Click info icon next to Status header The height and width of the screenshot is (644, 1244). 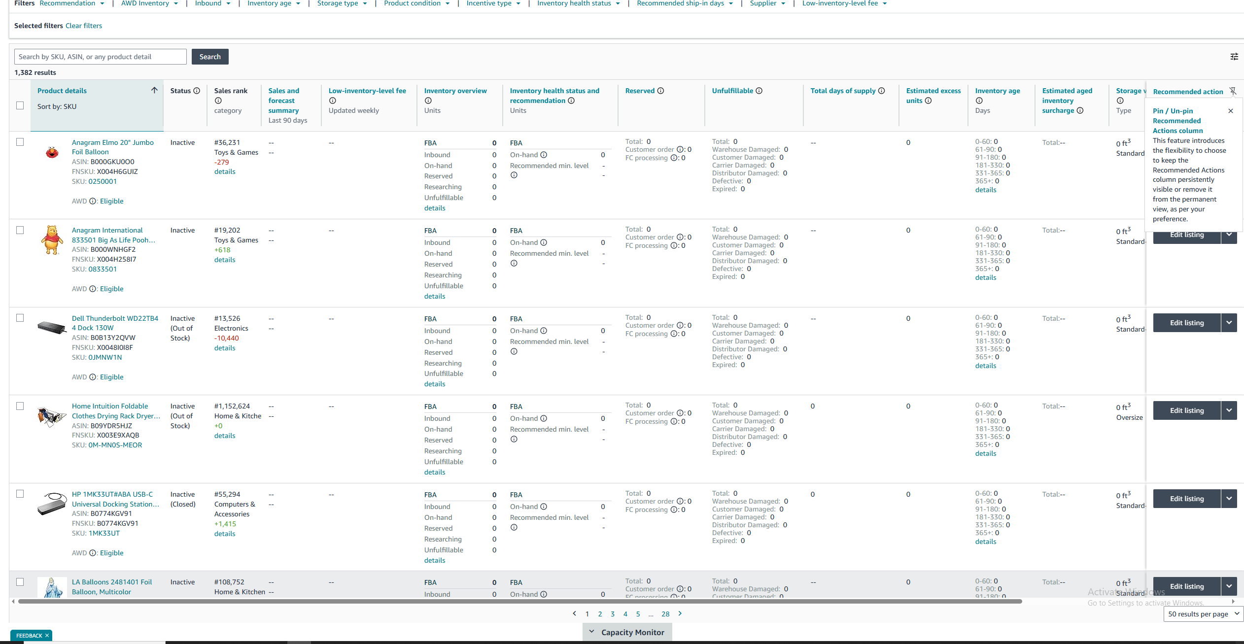[x=197, y=91]
